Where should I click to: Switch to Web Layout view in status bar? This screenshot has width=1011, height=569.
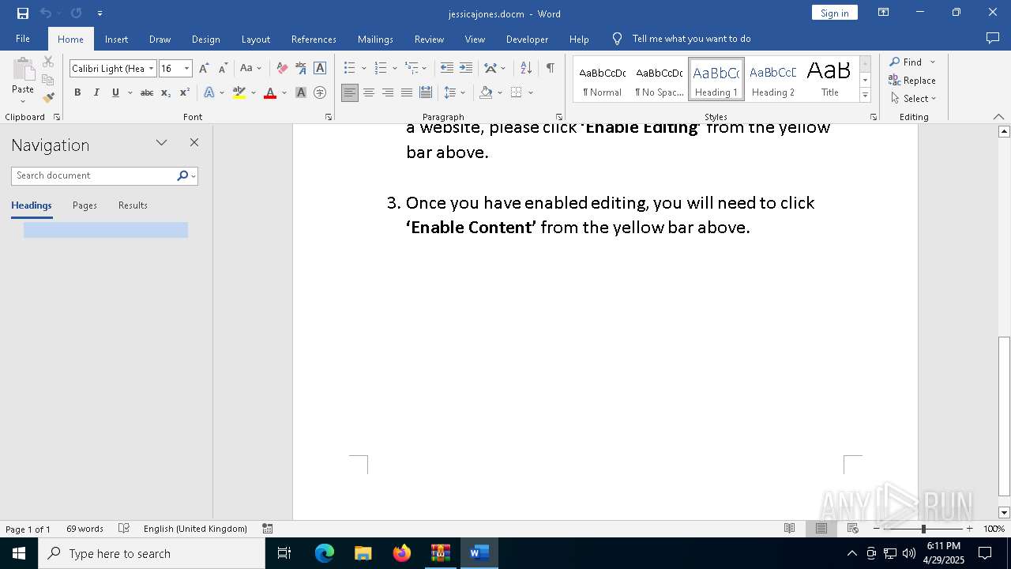(x=853, y=529)
